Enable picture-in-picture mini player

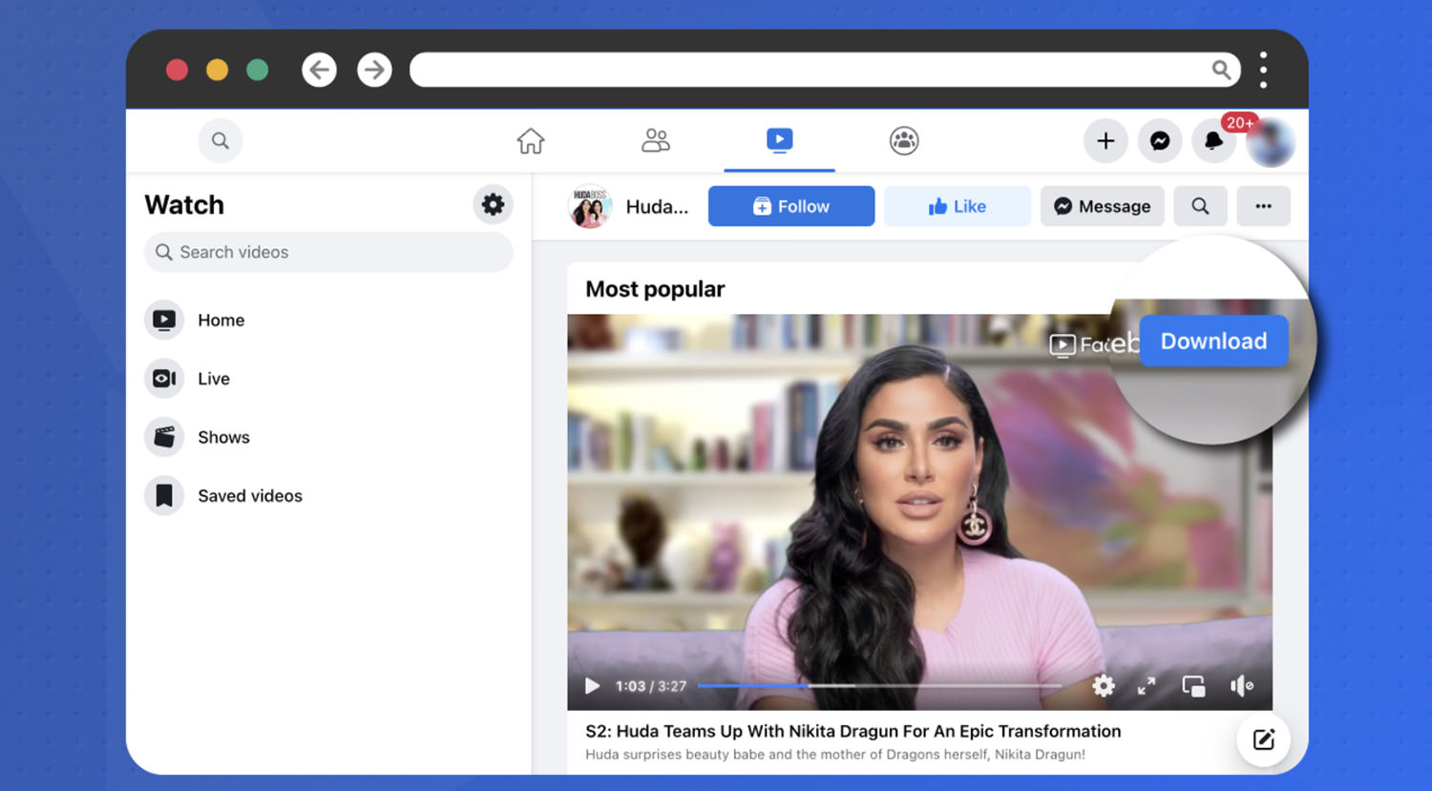[x=1193, y=685]
